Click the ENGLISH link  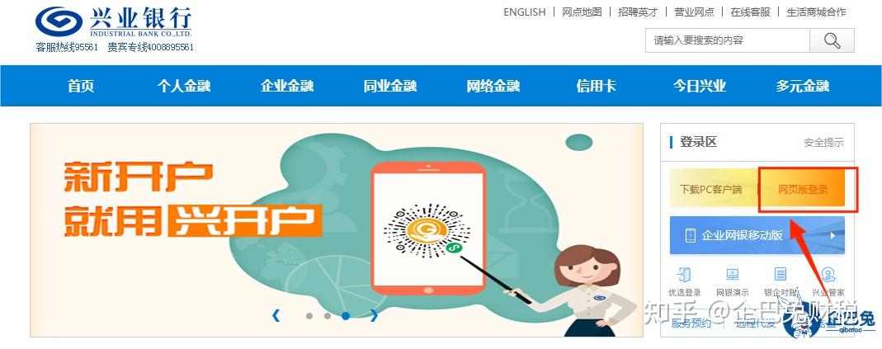524,12
